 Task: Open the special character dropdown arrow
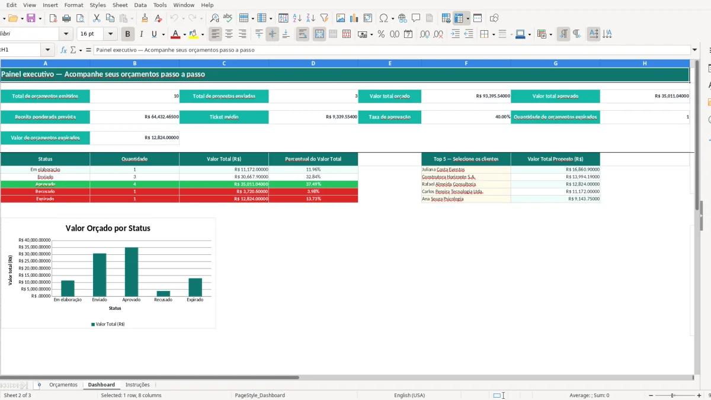coord(393,18)
